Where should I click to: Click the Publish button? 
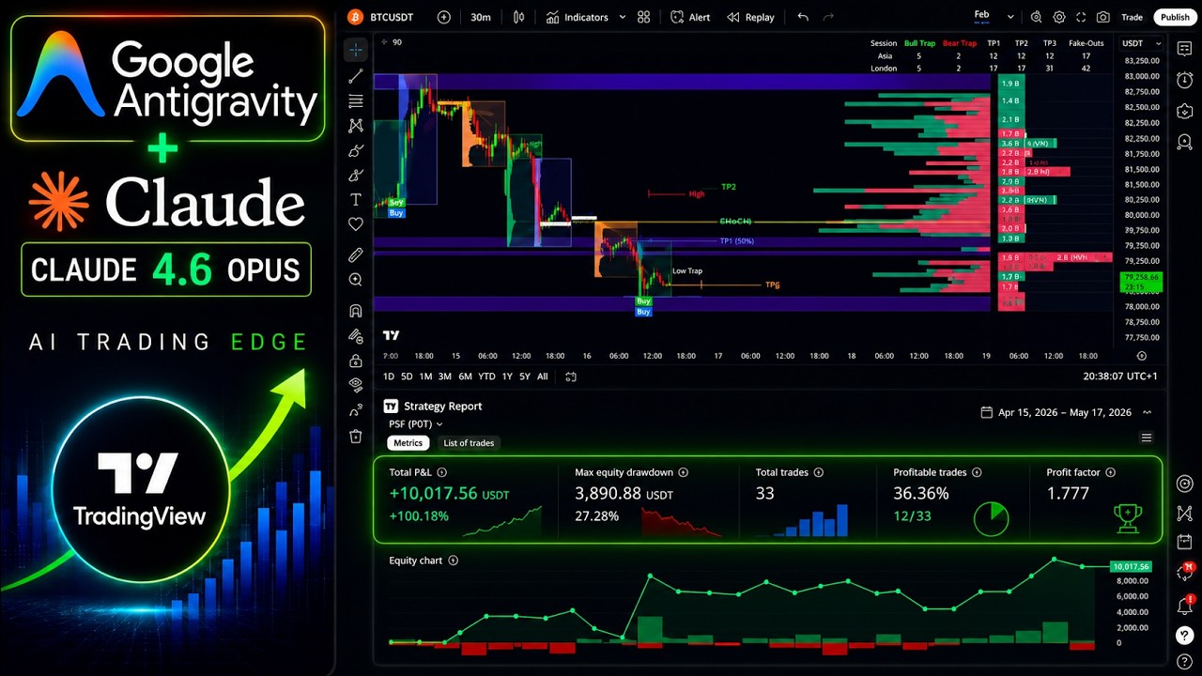(1175, 17)
